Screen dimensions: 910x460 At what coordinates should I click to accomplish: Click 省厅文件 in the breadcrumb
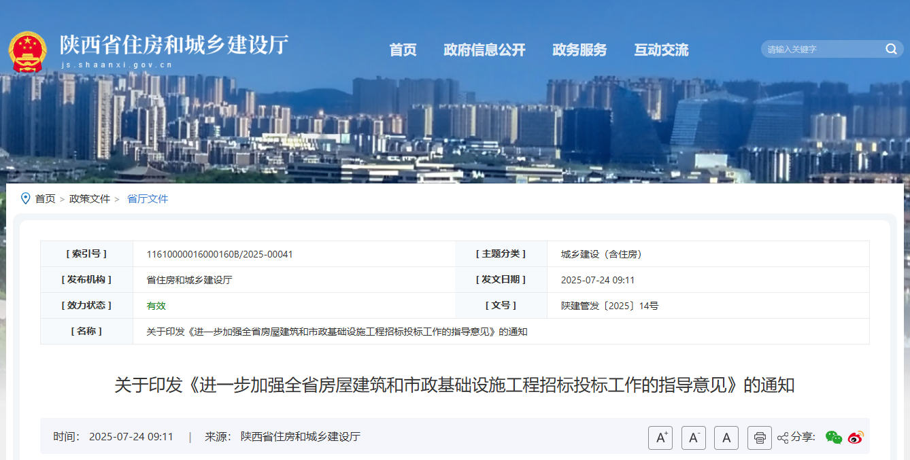tap(147, 198)
